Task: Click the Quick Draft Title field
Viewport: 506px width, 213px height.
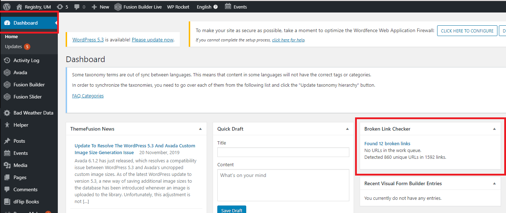Action: click(283, 152)
